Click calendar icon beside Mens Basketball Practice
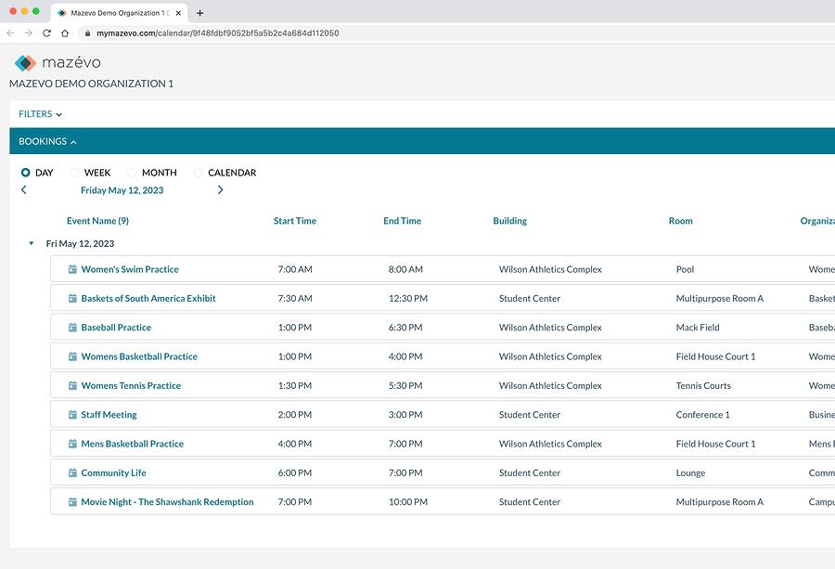 click(x=72, y=444)
